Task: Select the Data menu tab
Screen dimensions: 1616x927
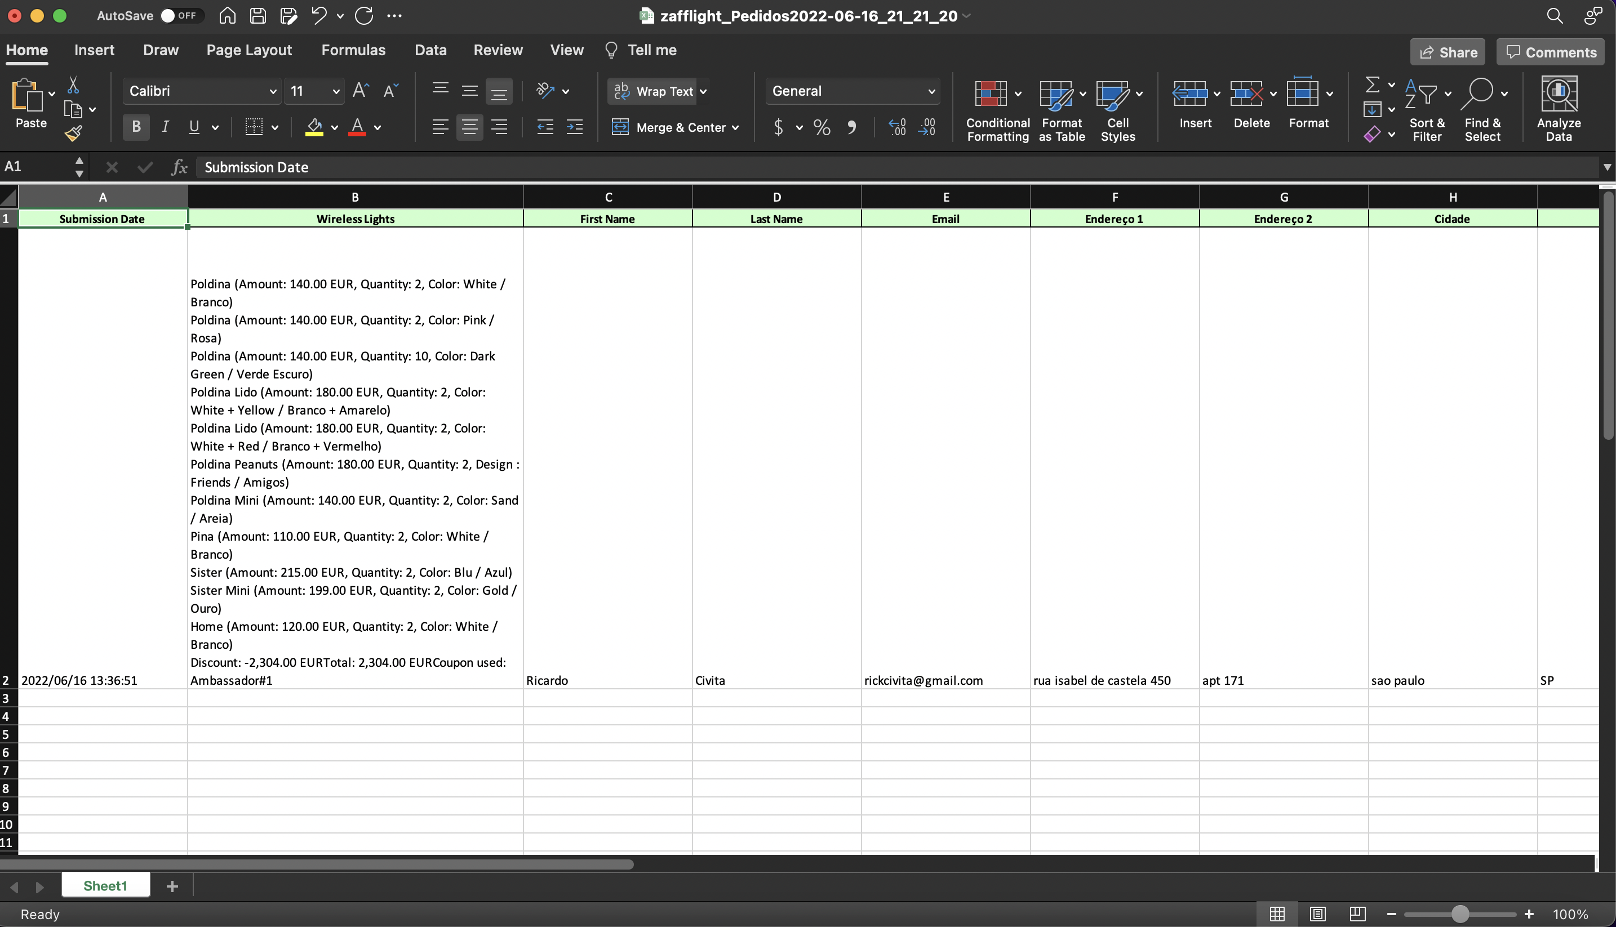Action: pos(430,50)
